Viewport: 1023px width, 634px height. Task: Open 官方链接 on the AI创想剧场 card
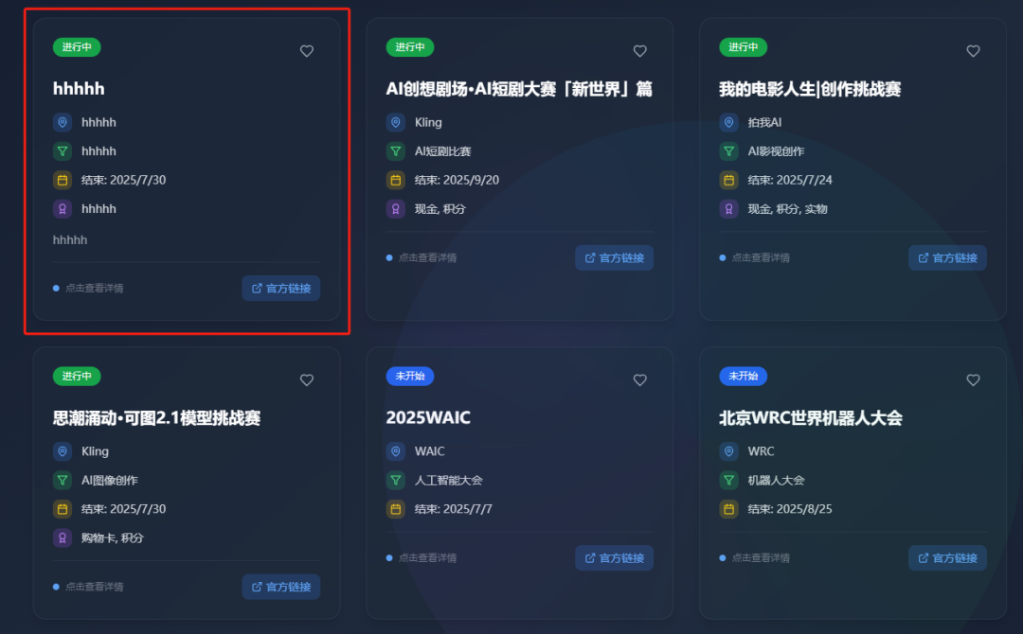pos(614,256)
